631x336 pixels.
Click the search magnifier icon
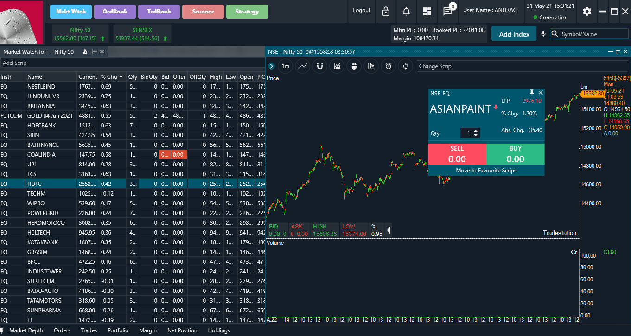point(555,34)
